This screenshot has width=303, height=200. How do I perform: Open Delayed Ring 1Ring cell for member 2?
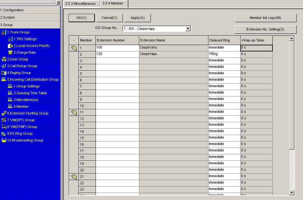click(x=224, y=54)
